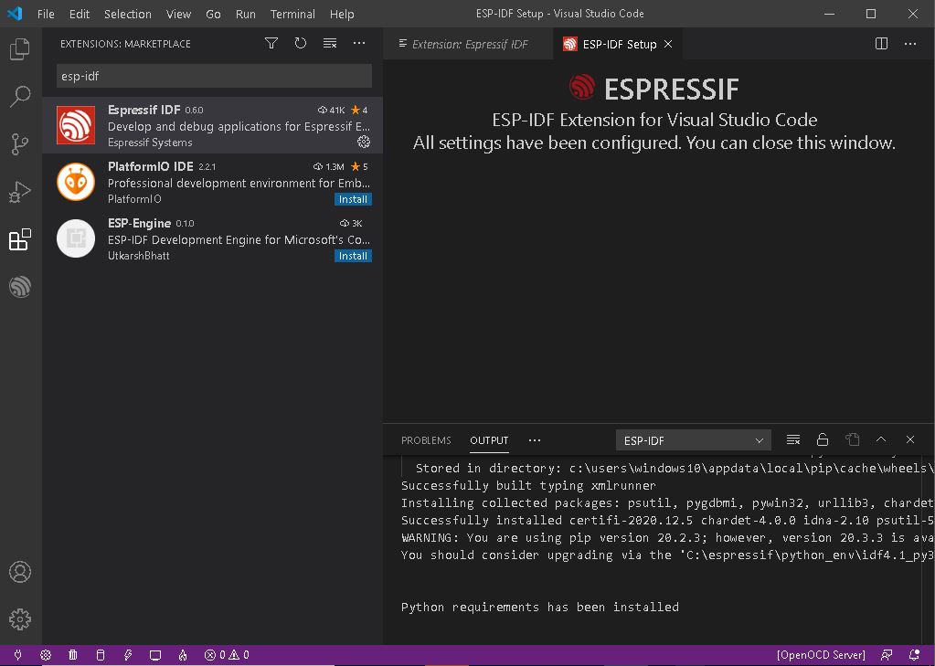This screenshot has height=666, width=935.
Task: Click the extension search box with esp-idf
Action: tap(214, 77)
